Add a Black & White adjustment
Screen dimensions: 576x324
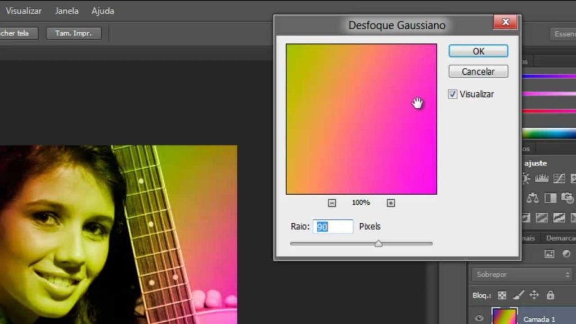[x=551, y=198]
